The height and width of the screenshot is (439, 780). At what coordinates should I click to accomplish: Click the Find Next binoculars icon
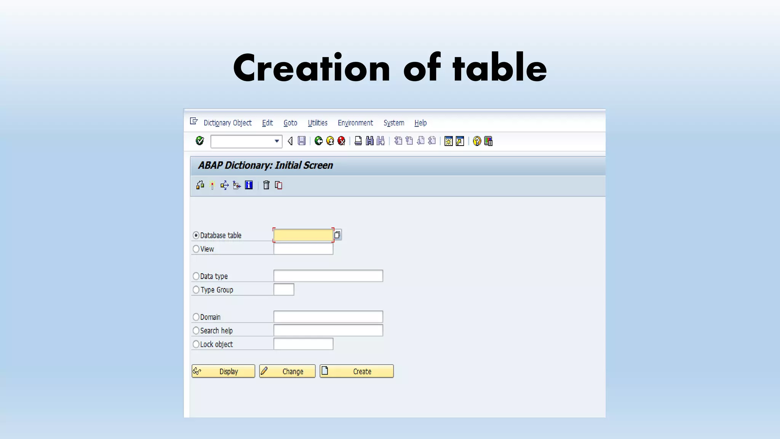point(380,141)
